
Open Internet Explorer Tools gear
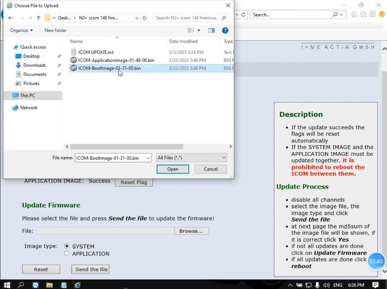tap(372, 15)
